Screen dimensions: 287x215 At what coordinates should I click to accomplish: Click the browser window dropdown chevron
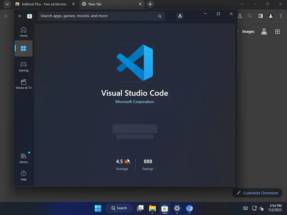click(x=242, y=4)
